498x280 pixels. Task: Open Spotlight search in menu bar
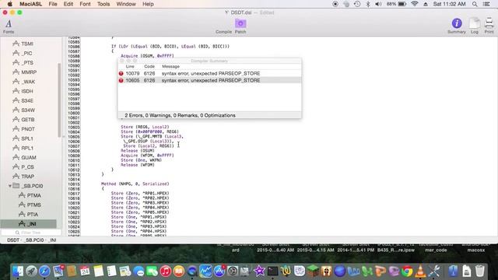[x=475, y=4]
